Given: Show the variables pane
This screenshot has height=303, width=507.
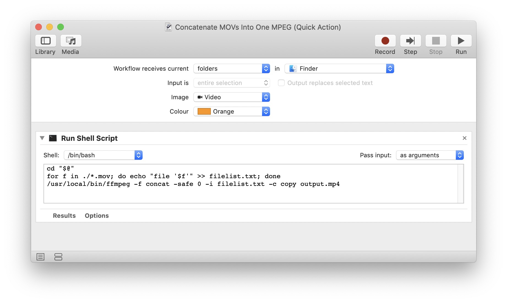Looking at the screenshot, I should click(58, 257).
